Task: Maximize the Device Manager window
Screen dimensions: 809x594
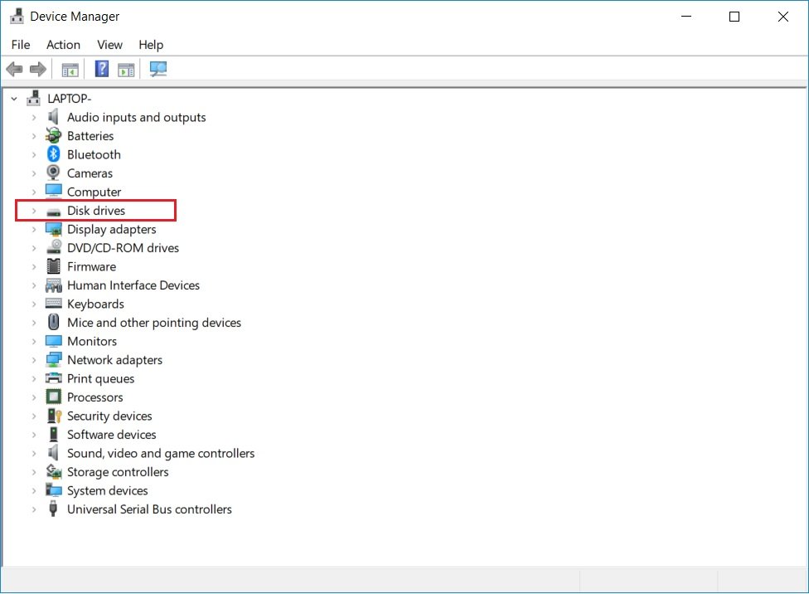Action: (734, 17)
